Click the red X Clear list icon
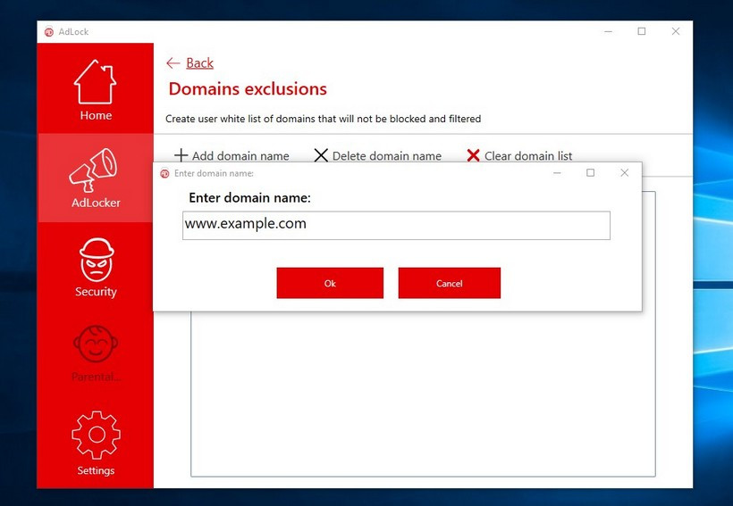Viewport: 733px width, 506px height. [x=473, y=155]
